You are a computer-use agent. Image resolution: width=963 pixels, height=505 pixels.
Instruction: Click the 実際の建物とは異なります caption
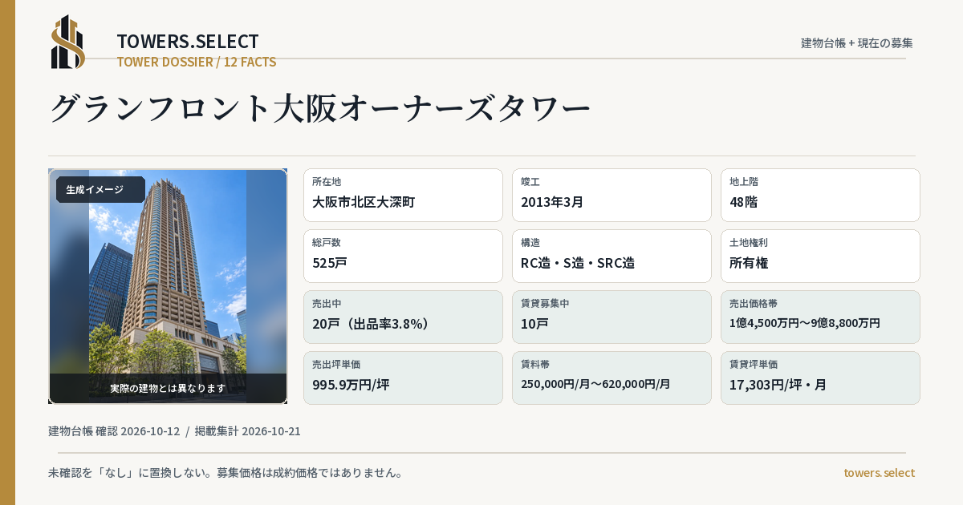pos(168,388)
